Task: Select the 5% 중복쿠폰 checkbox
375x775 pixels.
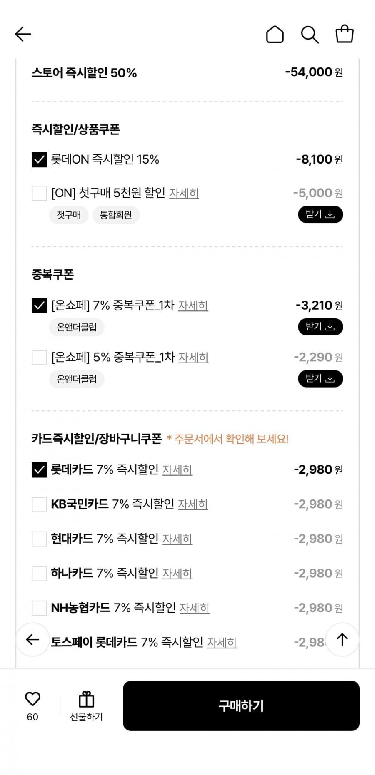Action: click(39, 358)
